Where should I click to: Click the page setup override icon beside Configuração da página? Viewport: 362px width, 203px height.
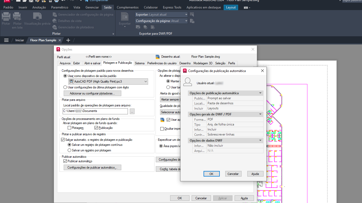click(192, 21)
